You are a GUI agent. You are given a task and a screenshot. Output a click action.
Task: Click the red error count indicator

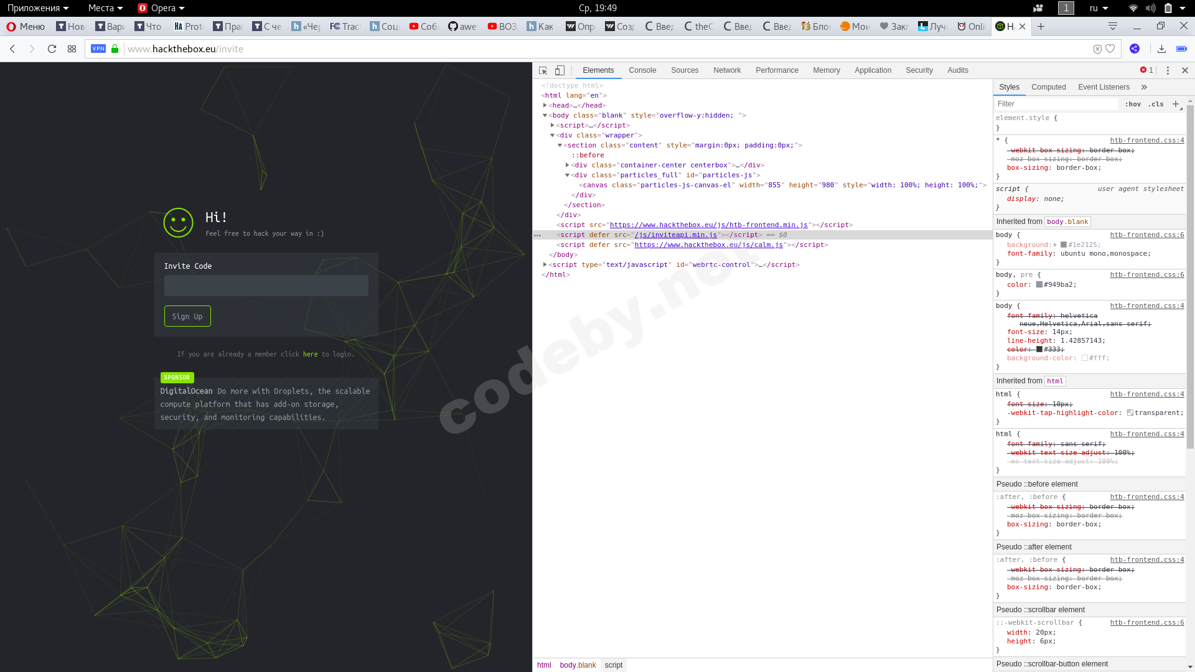pos(1146,70)
